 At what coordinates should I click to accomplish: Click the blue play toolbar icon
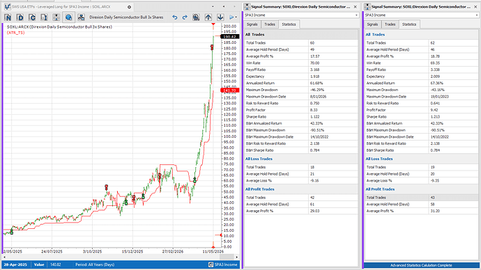(x=231, y=17)
